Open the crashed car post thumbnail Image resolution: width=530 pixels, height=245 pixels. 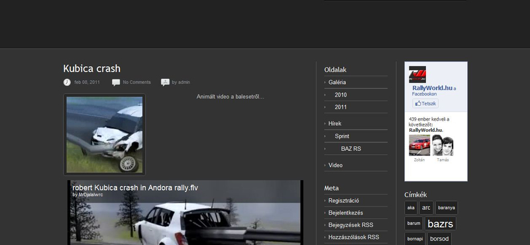pyautogui.click(x=105, y=134)
